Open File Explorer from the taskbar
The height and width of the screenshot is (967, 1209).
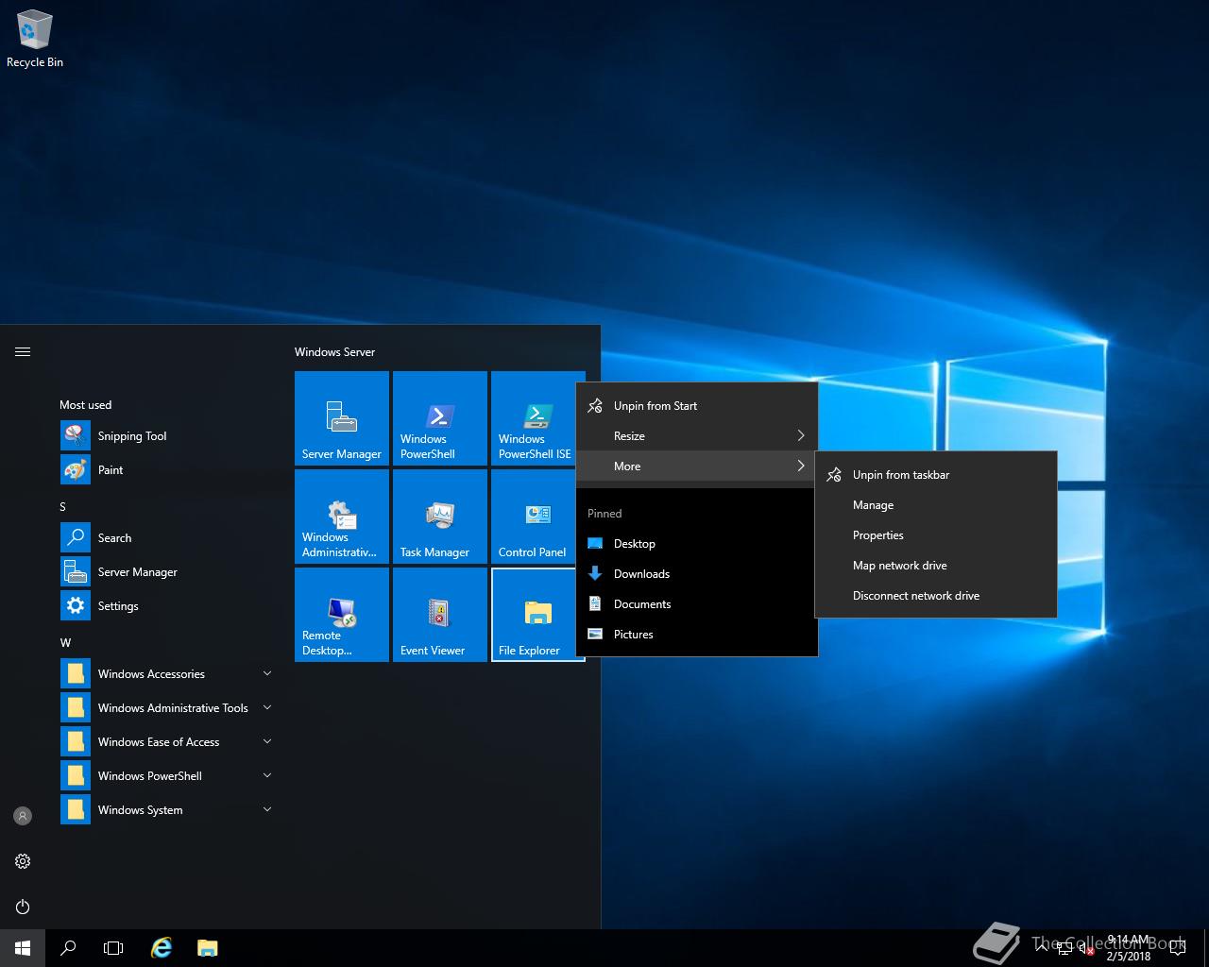[x=208, y=948]
